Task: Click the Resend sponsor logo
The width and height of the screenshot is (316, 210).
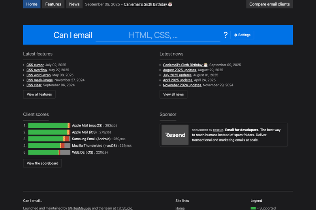Action: [x=175, y=135]
